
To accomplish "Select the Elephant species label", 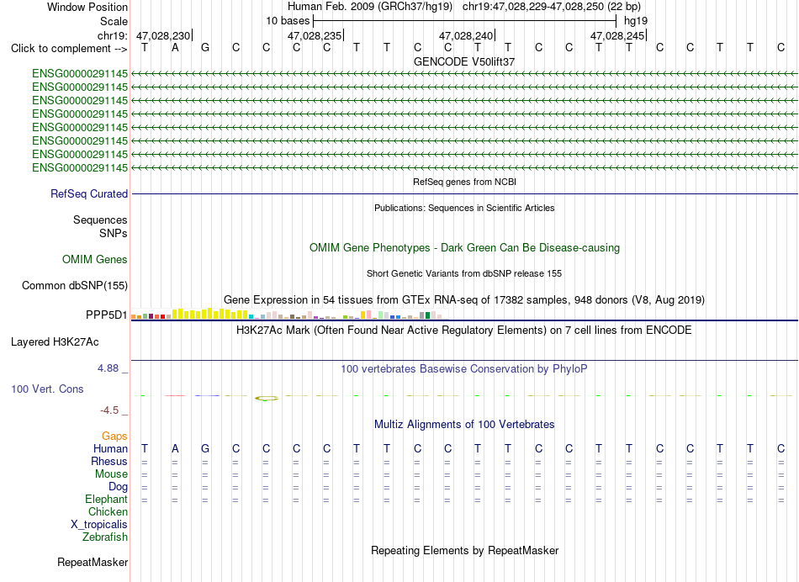I will [x=106, y=500].
